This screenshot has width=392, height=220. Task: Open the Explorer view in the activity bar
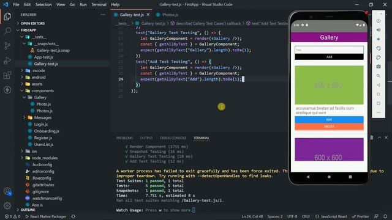pos(7,16)
